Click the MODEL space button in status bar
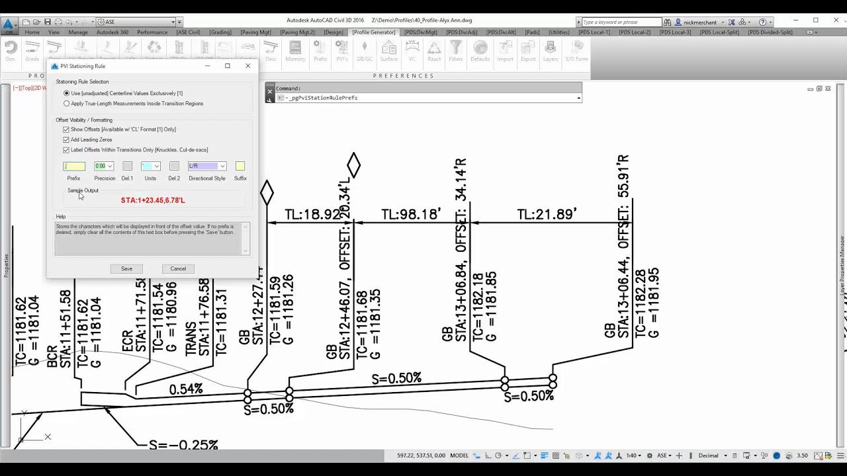The image size is (847, 476). 459,456
